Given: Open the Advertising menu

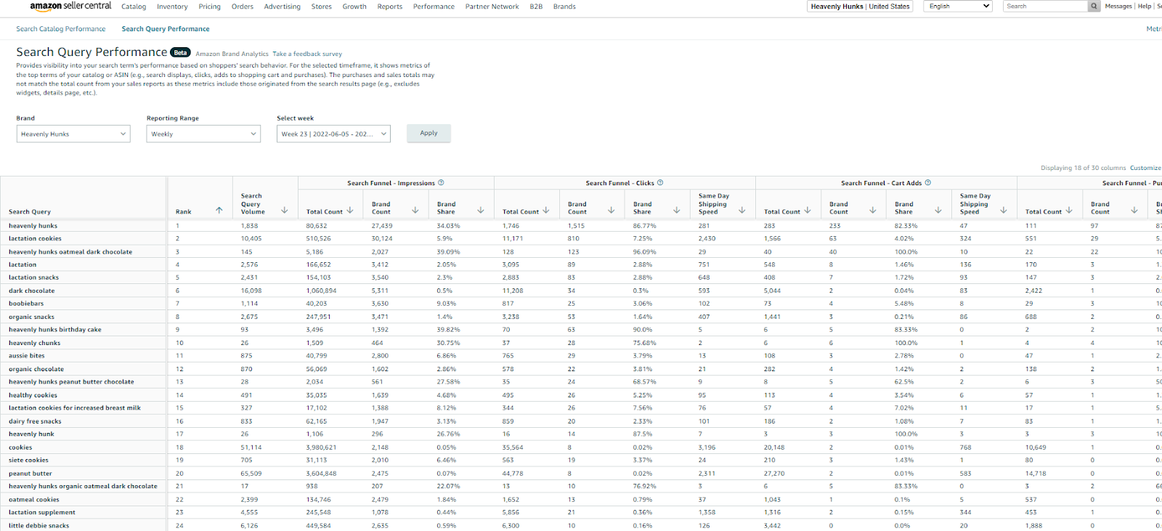Looking at the screenshot, I should tap(283, 7).
